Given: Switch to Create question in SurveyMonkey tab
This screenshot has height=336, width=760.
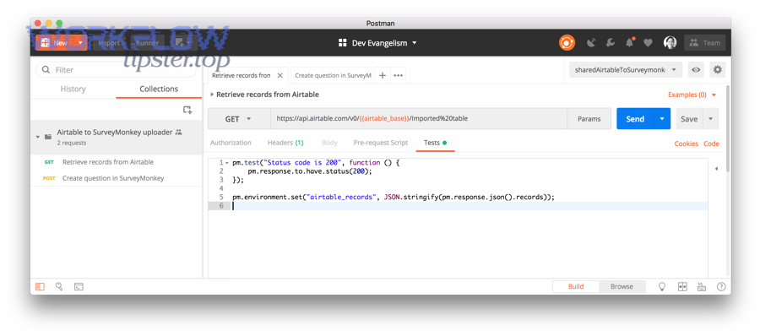Looking at the screenshot, I should 333,76.
